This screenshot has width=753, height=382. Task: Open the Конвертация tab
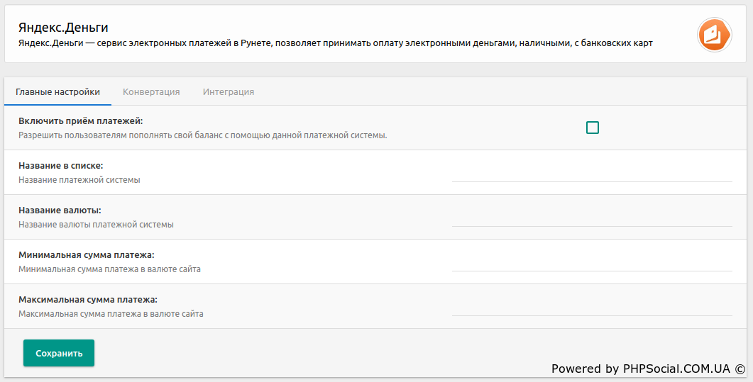pos(151,92)
